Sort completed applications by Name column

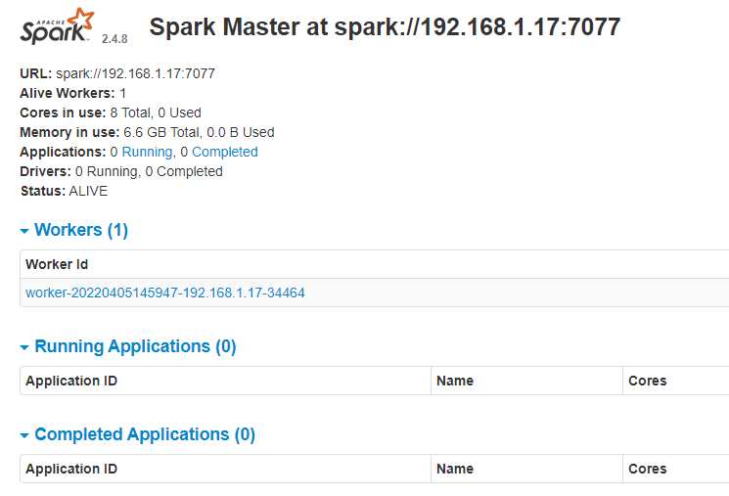(455, 469)
